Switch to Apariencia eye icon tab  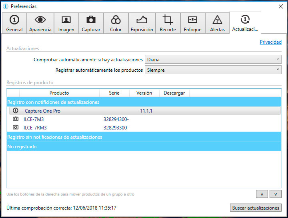pos(40,23)
